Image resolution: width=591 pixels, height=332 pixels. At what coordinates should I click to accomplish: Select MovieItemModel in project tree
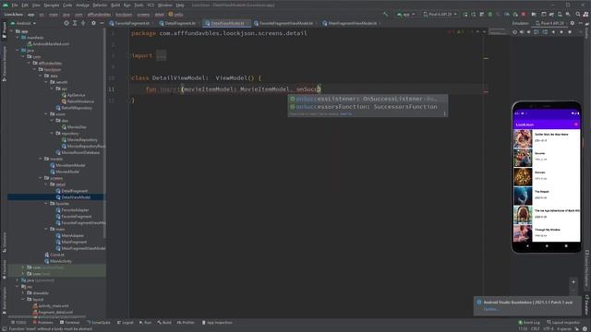[x=67, y=165]
